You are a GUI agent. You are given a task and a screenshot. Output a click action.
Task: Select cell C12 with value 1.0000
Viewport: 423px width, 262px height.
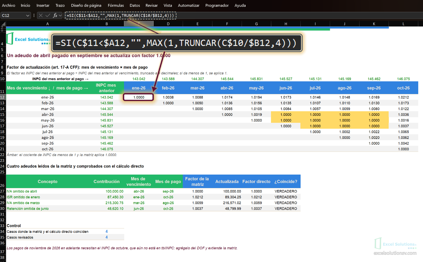(139, 97)
